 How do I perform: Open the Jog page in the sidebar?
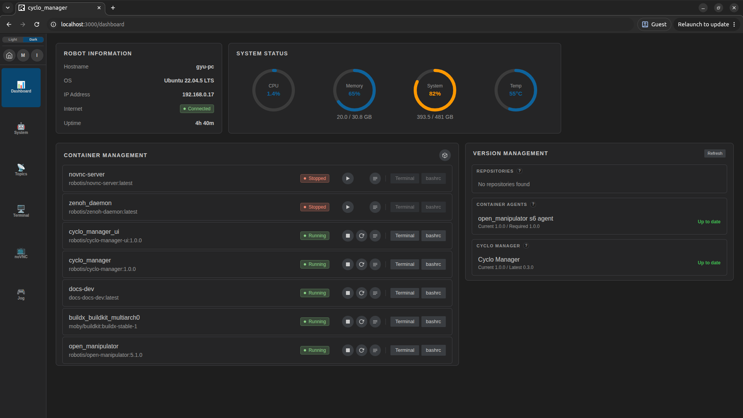point(21,295)
